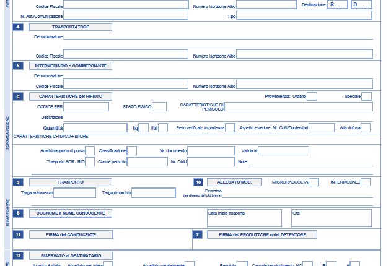Toggle the Analisi/rapporto di prova checkbox
The height and width of the screenshot is (266, 391).
(x=90, y=150)
